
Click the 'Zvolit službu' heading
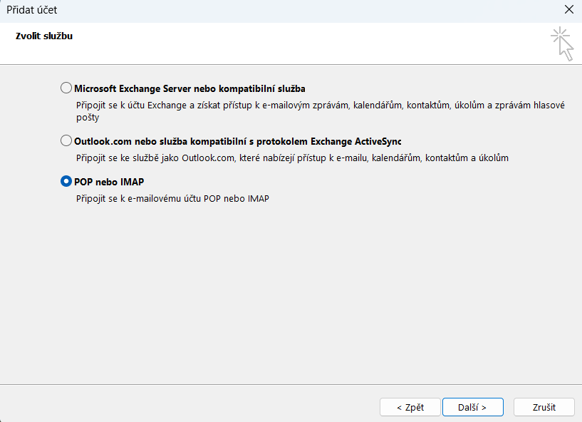coord(44,36)
